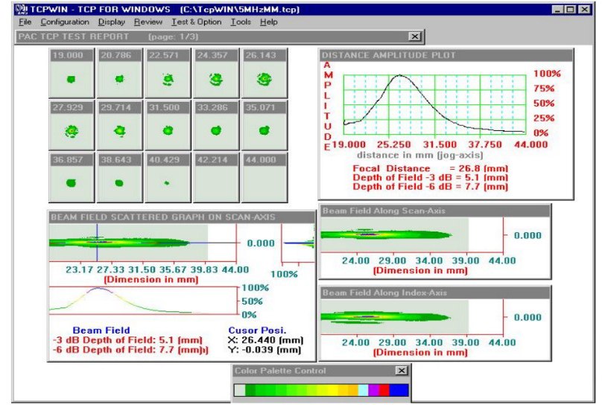Click the TCPWIN application icon in title bar
The image size is (608, 405).
point(20,7)
